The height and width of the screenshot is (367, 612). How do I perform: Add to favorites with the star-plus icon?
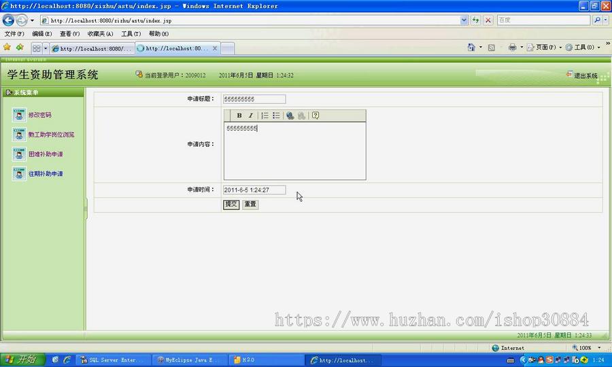[x=20, y=47]
